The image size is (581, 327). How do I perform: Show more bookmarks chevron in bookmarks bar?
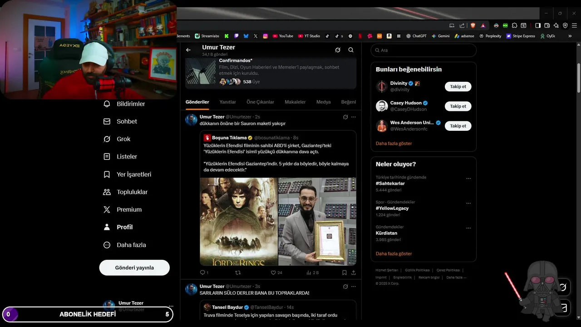pos(570,36)
